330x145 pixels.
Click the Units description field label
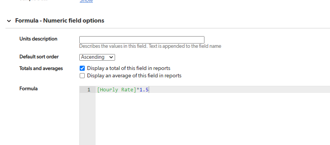point(38,39)
